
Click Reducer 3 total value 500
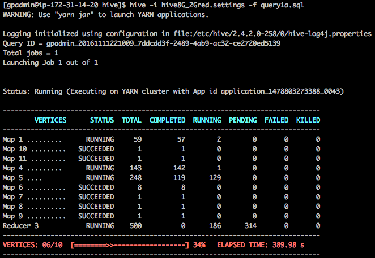(135, 226)
